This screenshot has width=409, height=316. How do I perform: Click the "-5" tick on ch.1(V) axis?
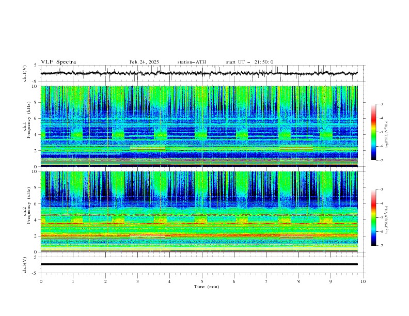[34, 82]
